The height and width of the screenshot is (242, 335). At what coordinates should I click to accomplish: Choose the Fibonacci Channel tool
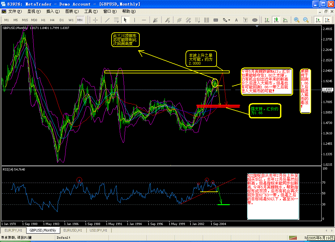coord(188,20)
